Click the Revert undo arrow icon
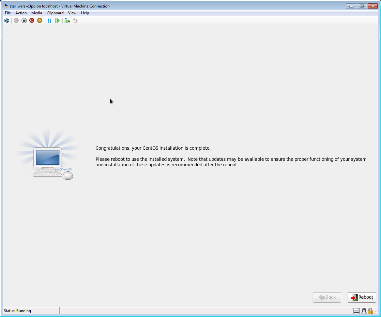Image resolution: width=381 pixels, height=317 pixels. 75,21
